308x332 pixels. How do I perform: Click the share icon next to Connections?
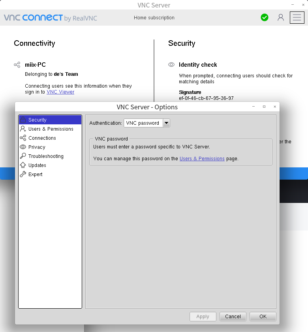click(x=23, y=138)
